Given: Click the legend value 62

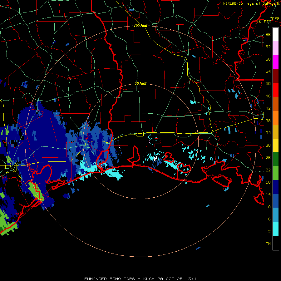Looking at the screenshot, I should coord(268,47).
